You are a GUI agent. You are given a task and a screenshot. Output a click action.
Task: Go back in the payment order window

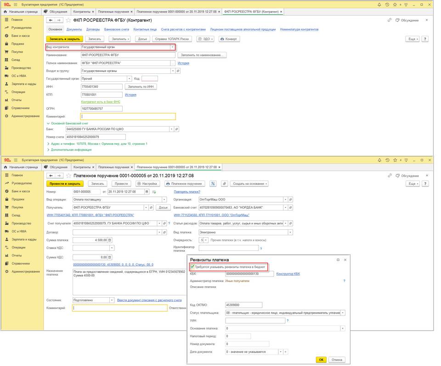[51, 176]
